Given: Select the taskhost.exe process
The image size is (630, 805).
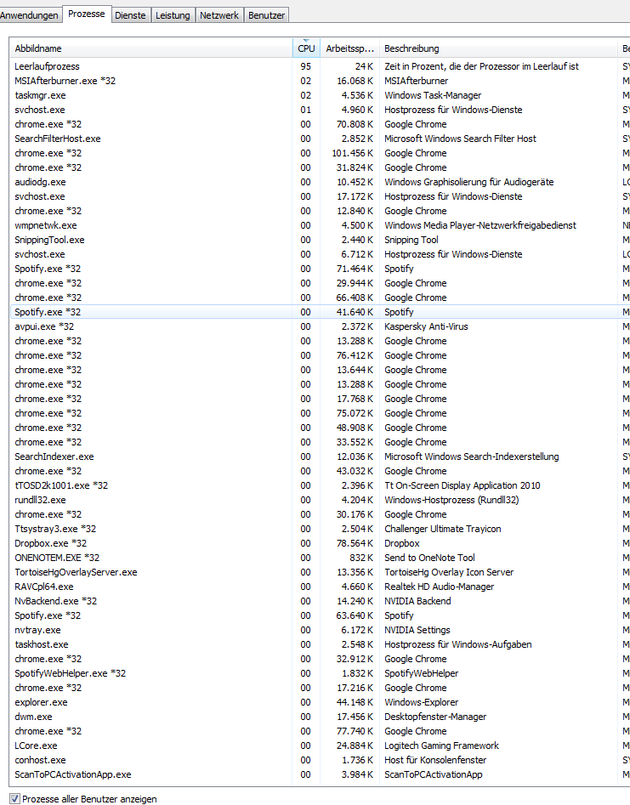Looking at the screenshot, I should (320, 644).
